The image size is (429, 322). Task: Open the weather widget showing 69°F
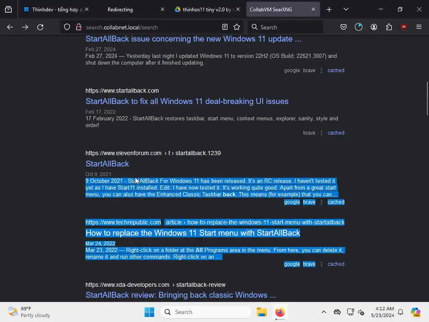tap(29, 312)
